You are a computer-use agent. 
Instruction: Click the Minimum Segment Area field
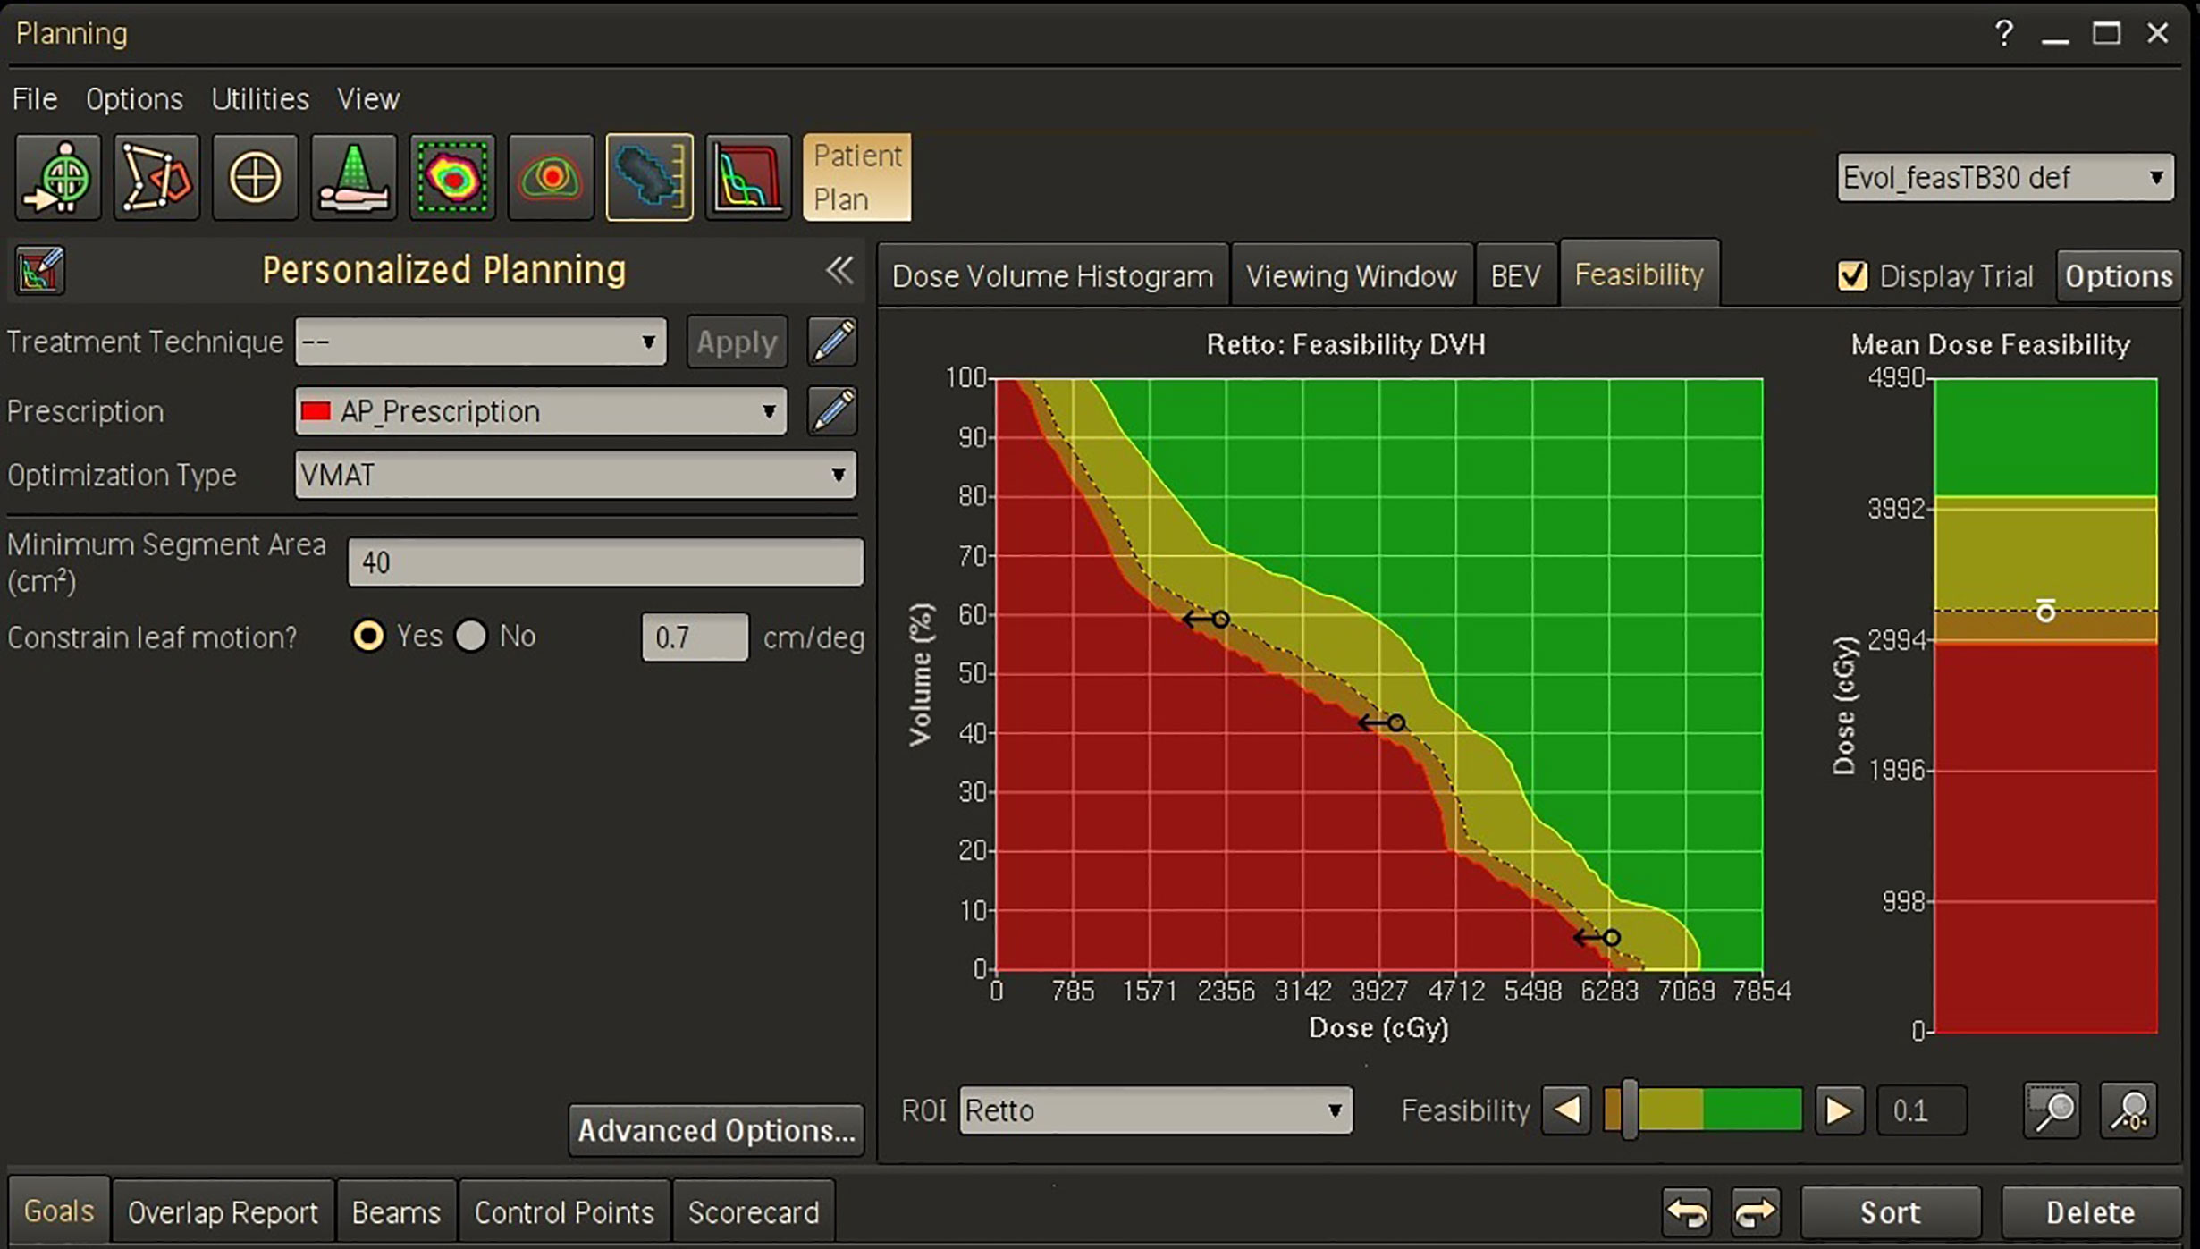(605, 562)
